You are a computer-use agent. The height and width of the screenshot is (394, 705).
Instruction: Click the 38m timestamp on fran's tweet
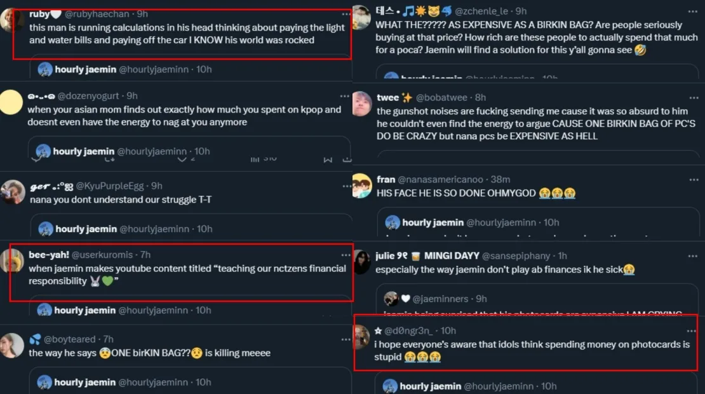(x=501, y=180)
